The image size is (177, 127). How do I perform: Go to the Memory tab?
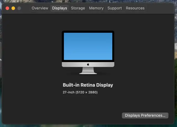[96, 8]
